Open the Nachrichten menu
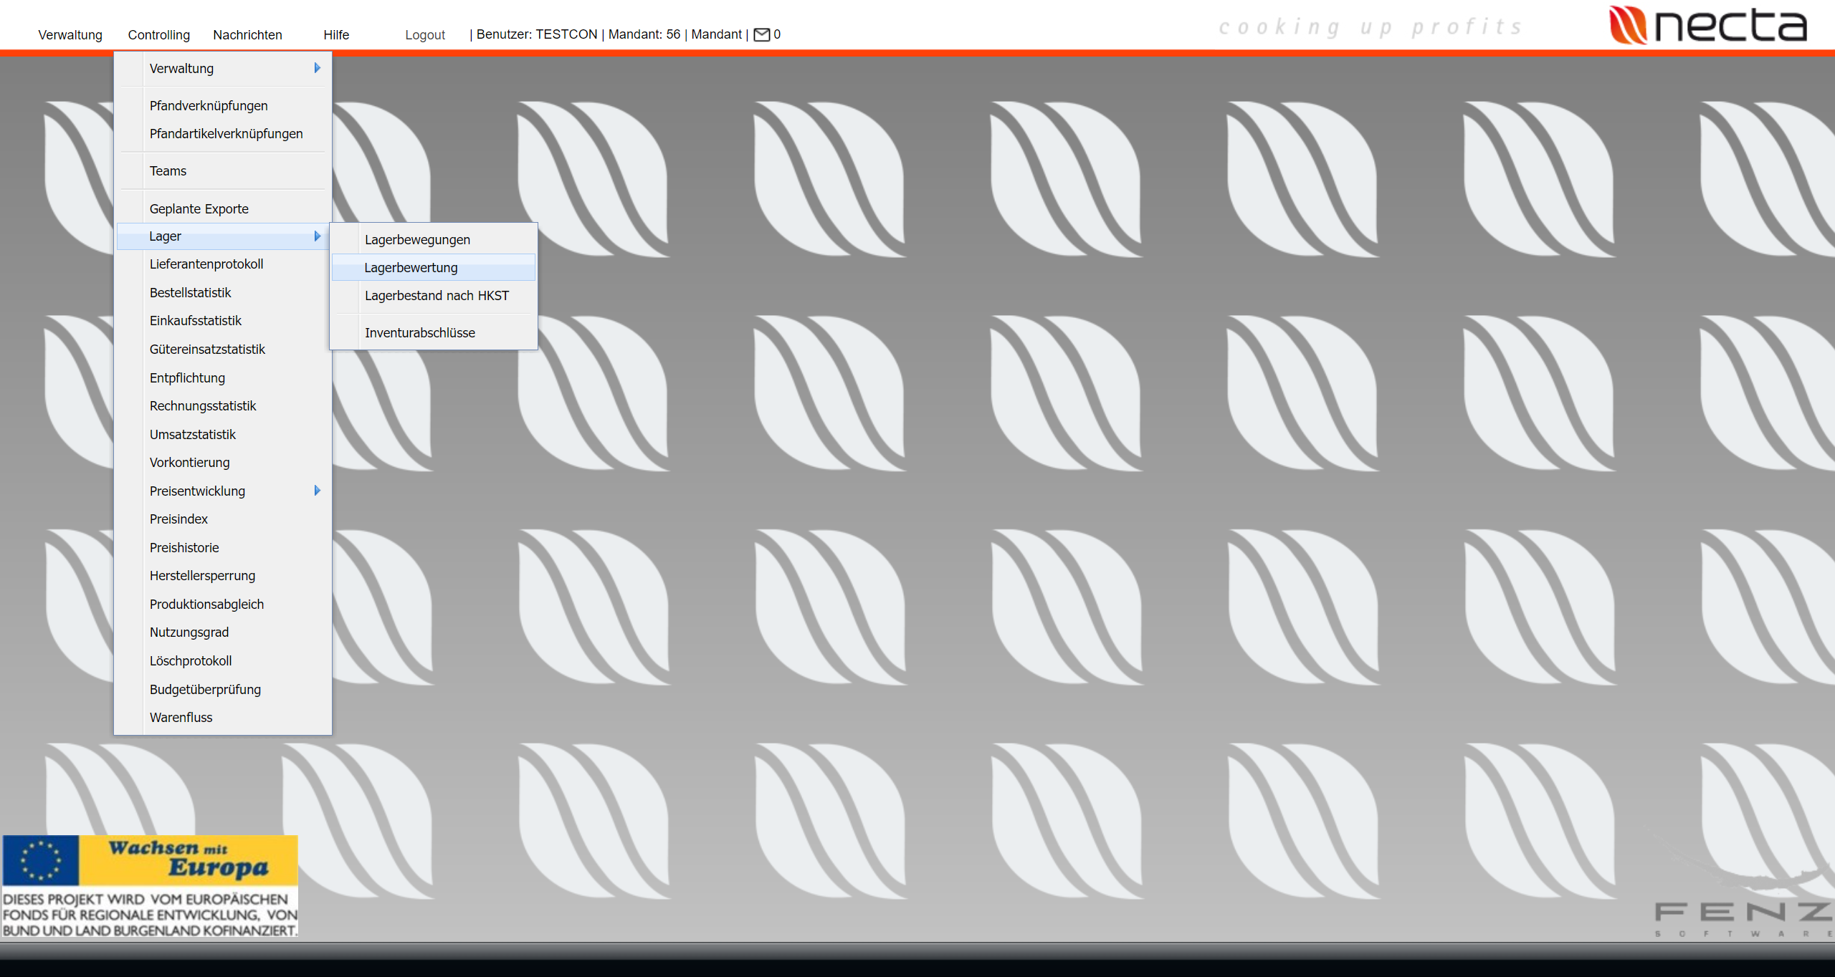The width and height of the screenshot is (1835, 977). coord(247,34)
